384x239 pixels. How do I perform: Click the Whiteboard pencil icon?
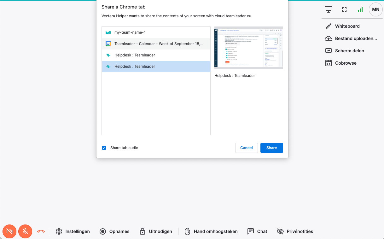(x=329, y=26)
